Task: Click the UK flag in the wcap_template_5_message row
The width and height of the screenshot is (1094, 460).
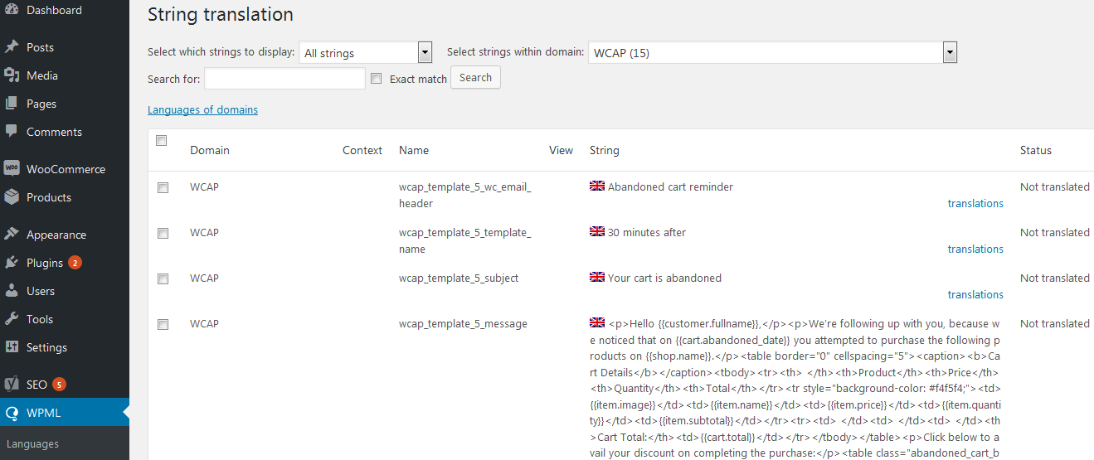Action: pyautogui.click(x=597, y=322)
